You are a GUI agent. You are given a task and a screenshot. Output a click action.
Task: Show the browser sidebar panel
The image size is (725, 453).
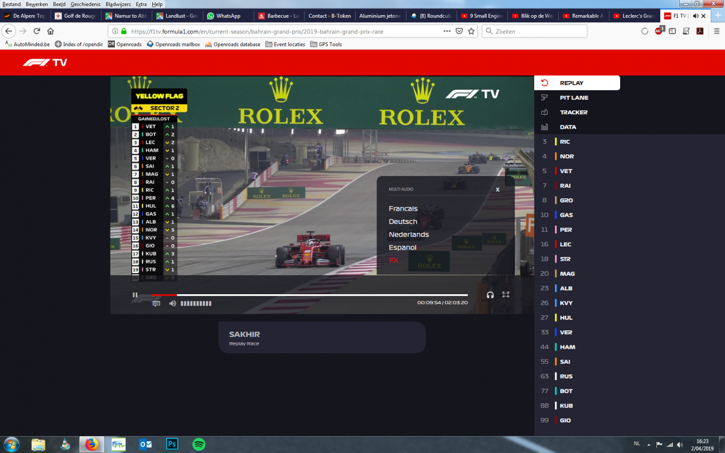(673, 31)
